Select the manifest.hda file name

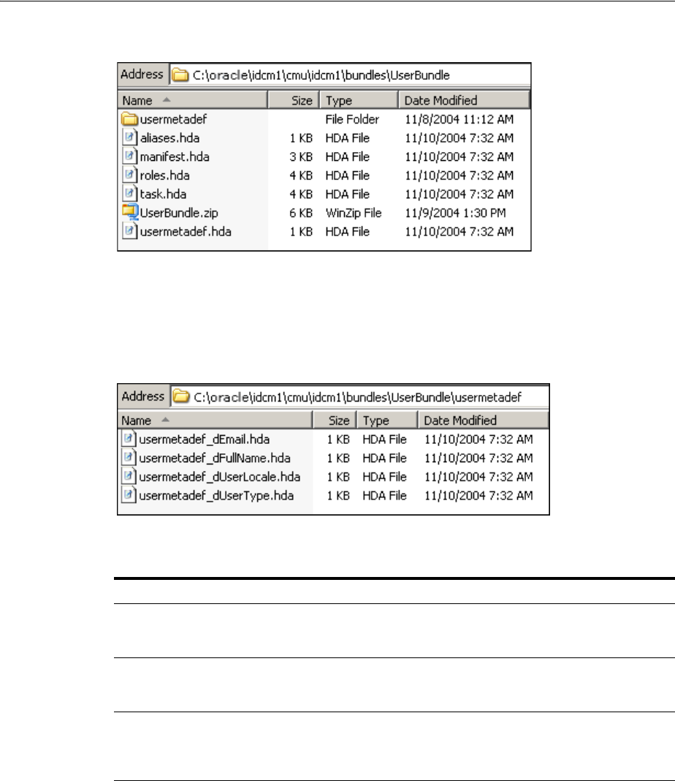click(175, 157)
